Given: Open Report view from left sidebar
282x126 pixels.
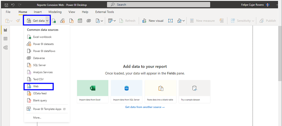Looking at the screenshot, I should point(5,30).
